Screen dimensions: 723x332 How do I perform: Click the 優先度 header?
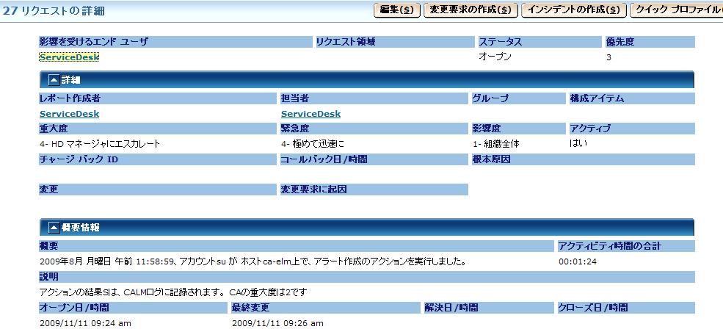point(650,42)
